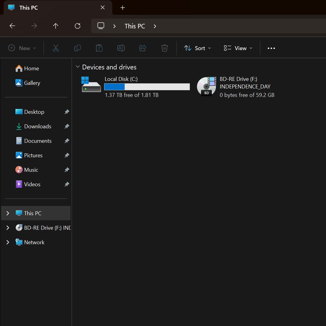Screen dimensions: 326x326
Task: Click the Share icon in the toolbar
Action: click(142, 48)
